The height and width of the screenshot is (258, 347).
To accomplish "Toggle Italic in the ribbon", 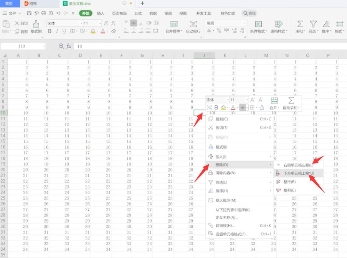I will (x=57, y=31).
